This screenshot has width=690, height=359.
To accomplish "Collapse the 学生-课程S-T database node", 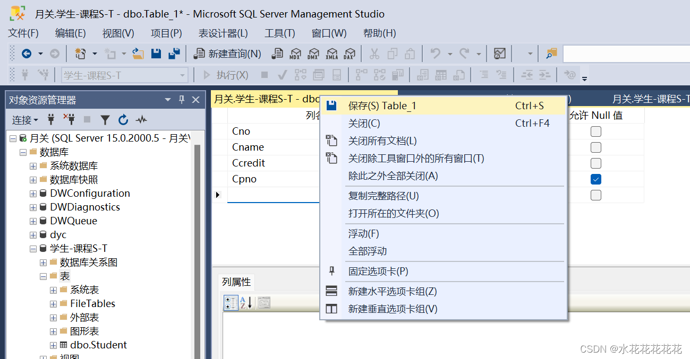I will pos(33,249).
